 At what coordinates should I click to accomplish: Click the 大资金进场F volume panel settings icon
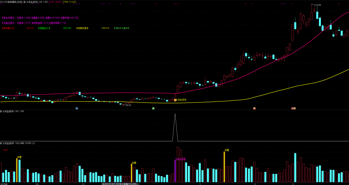click(1, 143)
